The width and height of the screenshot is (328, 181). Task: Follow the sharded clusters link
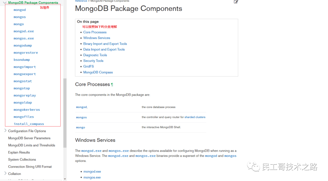[195, 117]
